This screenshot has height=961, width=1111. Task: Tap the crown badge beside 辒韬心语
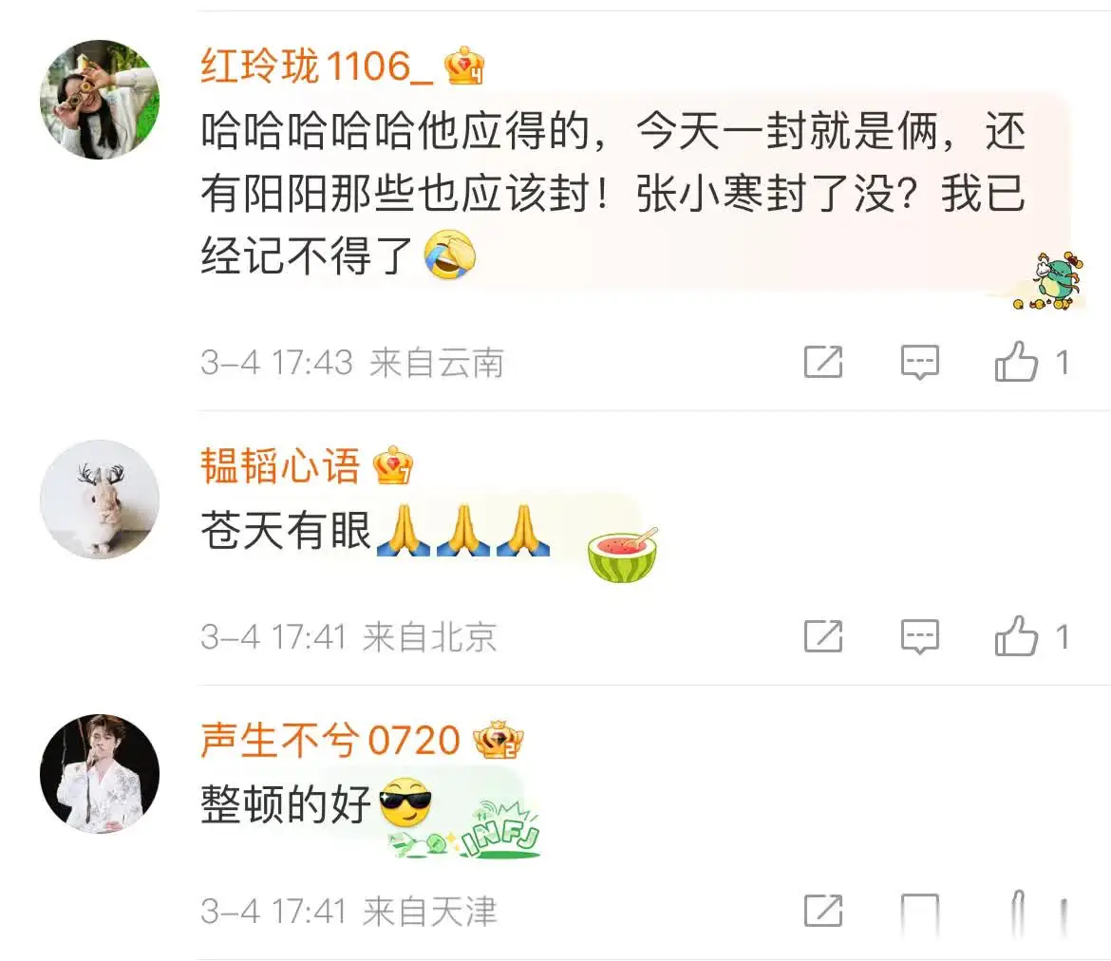[392, 465]
